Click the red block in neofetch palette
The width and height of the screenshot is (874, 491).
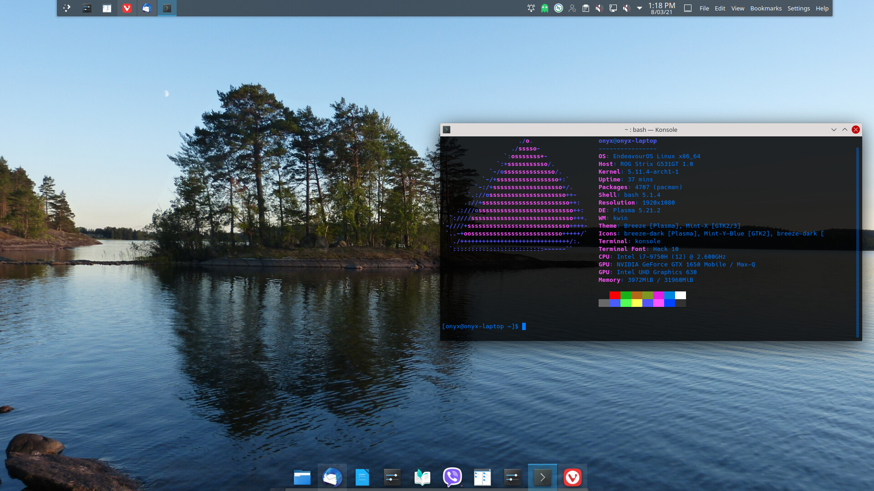(x=615, y=296)
